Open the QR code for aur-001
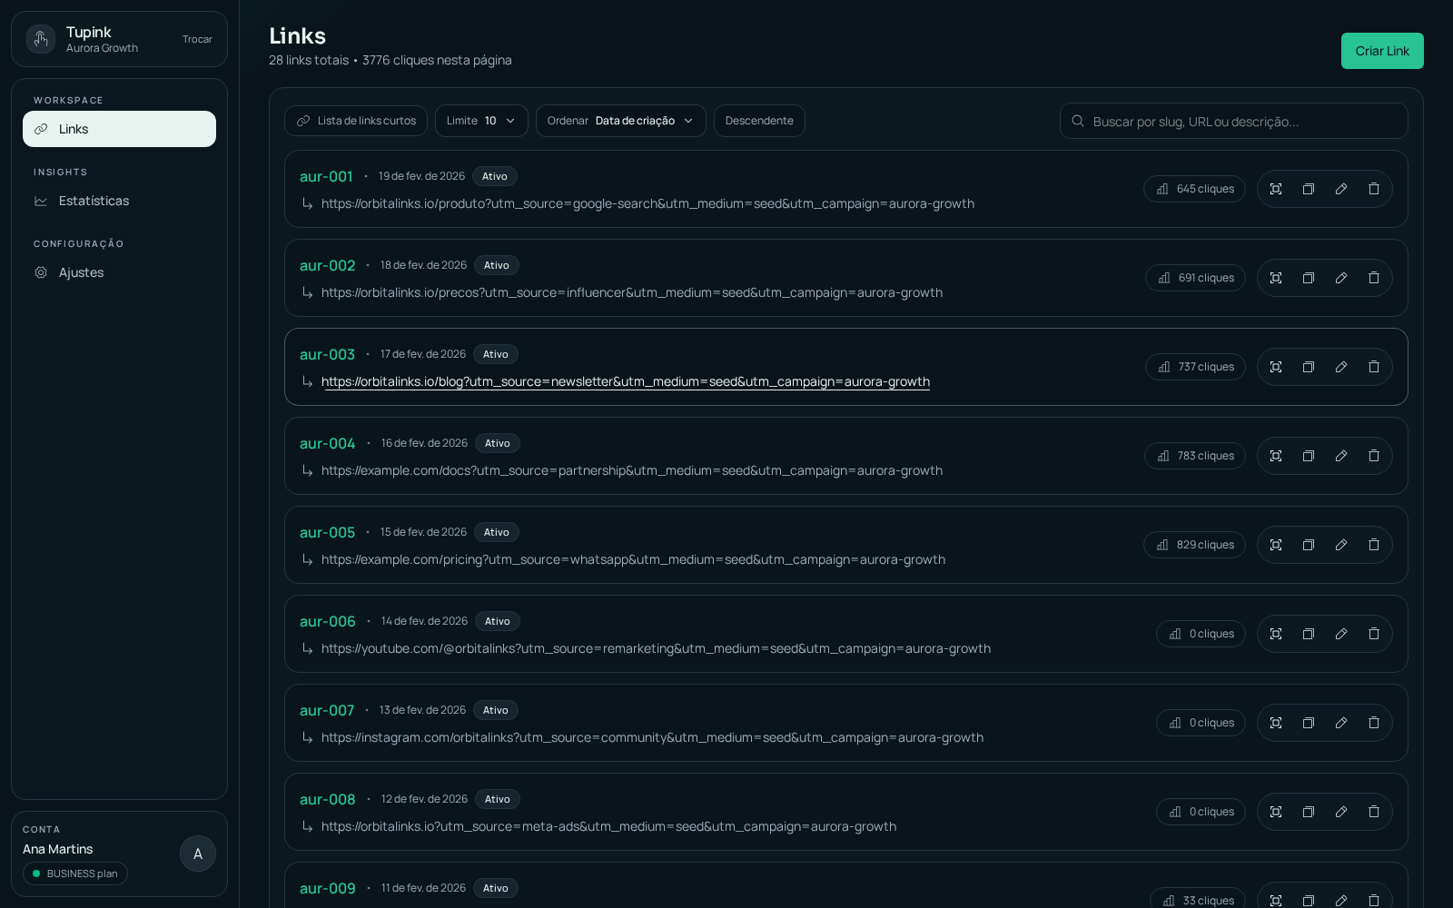1453x908 pixels. pos(1276,189)
